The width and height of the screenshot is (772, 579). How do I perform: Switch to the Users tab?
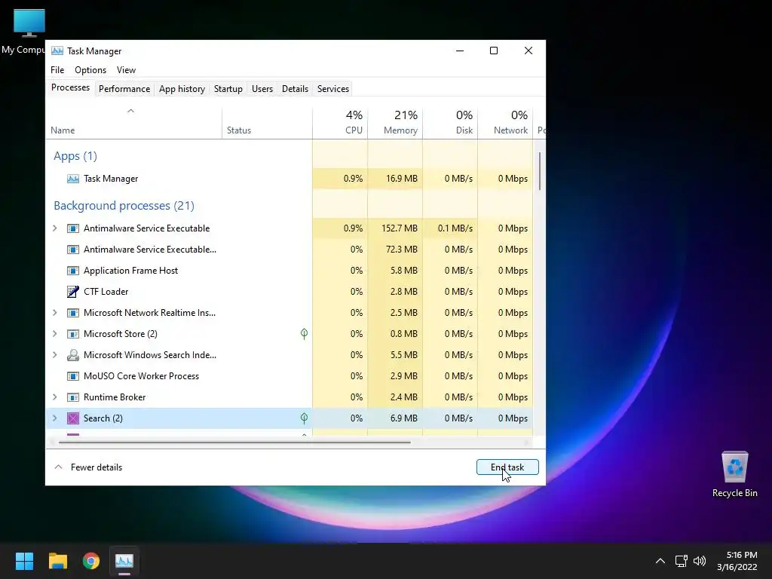coord(262,89)
